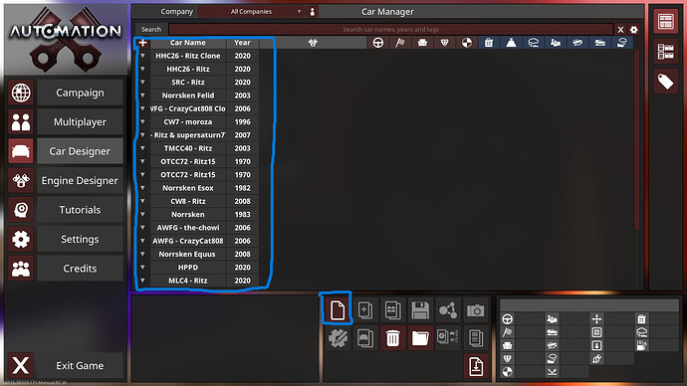Click the stacked pages icon next to the save icon
This screenshot has height=386, width=687.
pos(392,310)
